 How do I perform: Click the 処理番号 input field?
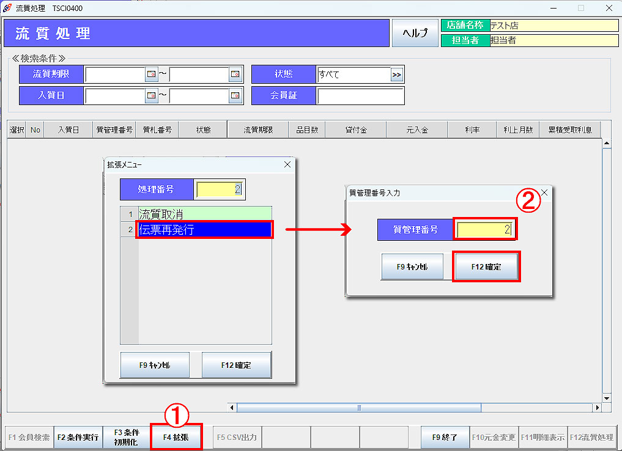220,189
